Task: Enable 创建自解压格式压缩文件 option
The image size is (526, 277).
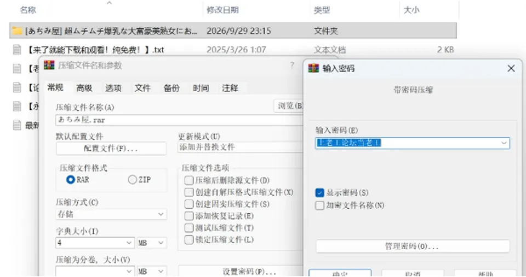Action: point(189,192)
